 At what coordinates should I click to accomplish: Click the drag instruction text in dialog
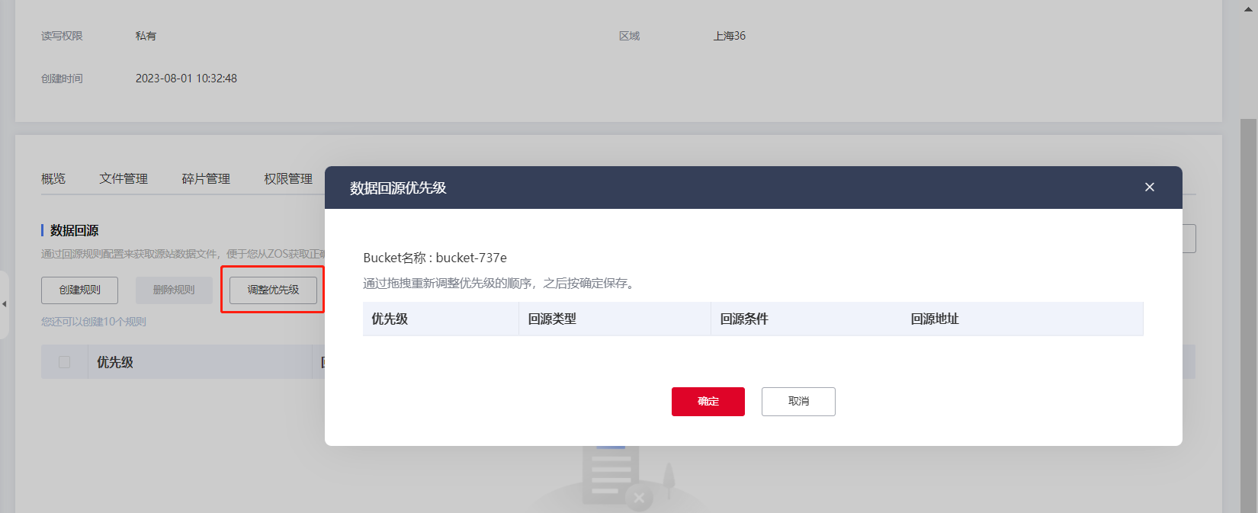coord(500,283)
